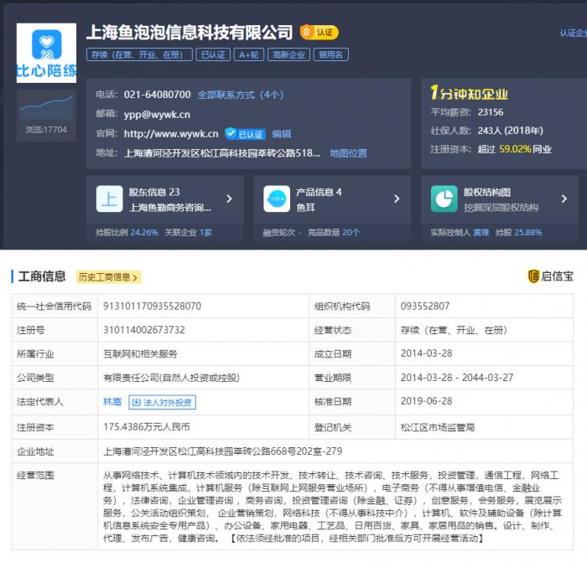Click average salary value 23156
This screenshot has height=562, width=587.
(491, 112)
